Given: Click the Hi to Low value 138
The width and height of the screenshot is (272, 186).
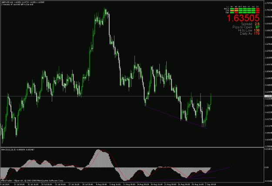Looking at the screenshot, I should [x=257, y=30].
